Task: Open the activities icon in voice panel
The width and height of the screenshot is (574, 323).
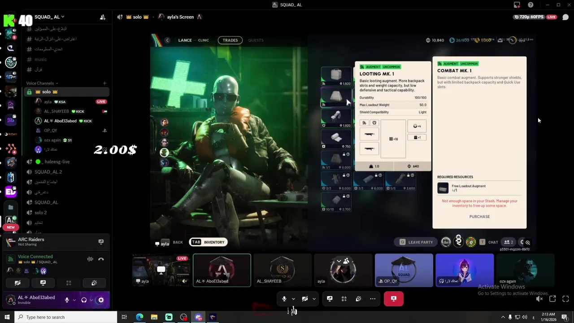Action: (69, 283)
